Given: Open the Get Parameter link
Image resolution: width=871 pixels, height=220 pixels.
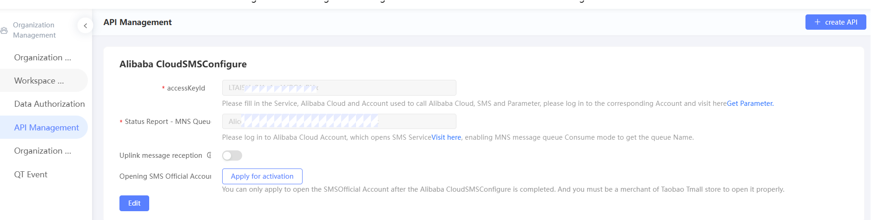Looking at the screenshot, I should pos(750,104).
